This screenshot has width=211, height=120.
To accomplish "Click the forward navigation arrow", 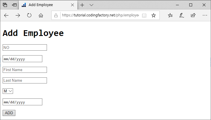I will (18, 16).
